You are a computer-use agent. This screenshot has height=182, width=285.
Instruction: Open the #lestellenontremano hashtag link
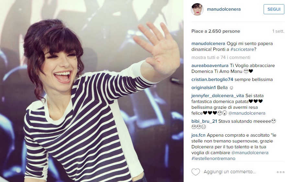pyautogui.click(x=213, y=158)
